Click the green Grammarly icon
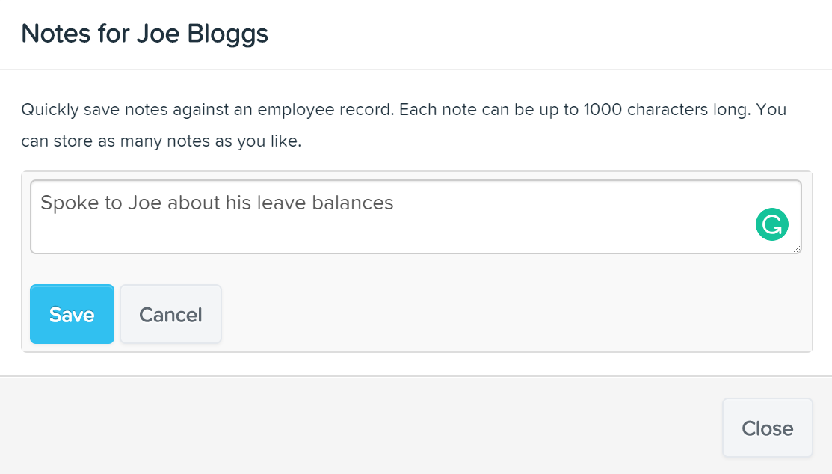Viewport: 832px width, 474px height. pyautogui.click(x=772, y=224)
